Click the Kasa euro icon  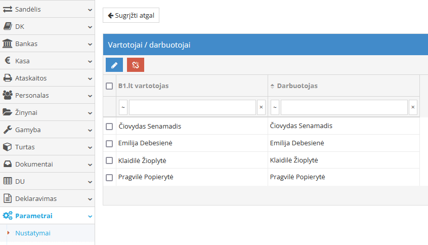(x=8, y=61)
